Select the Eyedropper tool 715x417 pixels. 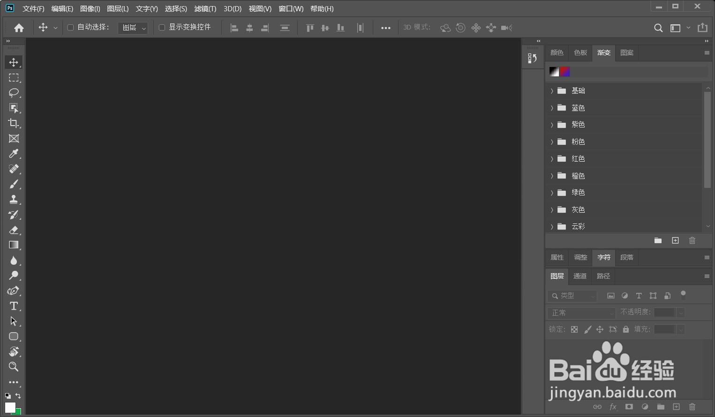(x=14, y=154)
